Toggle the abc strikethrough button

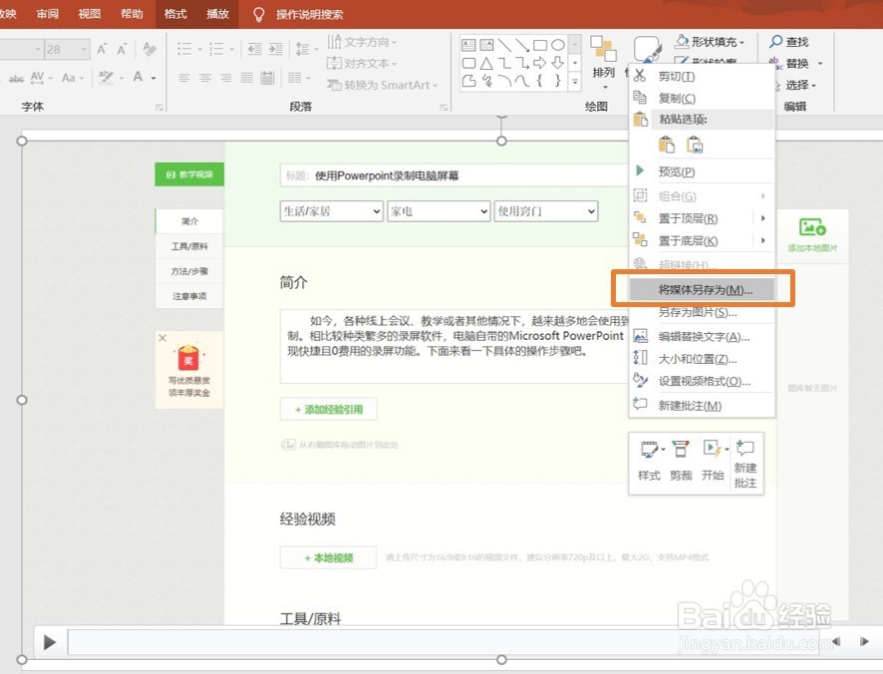pyautogui.click(x=16, y=78)
